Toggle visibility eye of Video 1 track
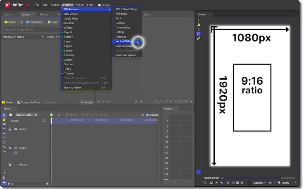Viewport: 303px width, 189px height. [x=16, y=129]
